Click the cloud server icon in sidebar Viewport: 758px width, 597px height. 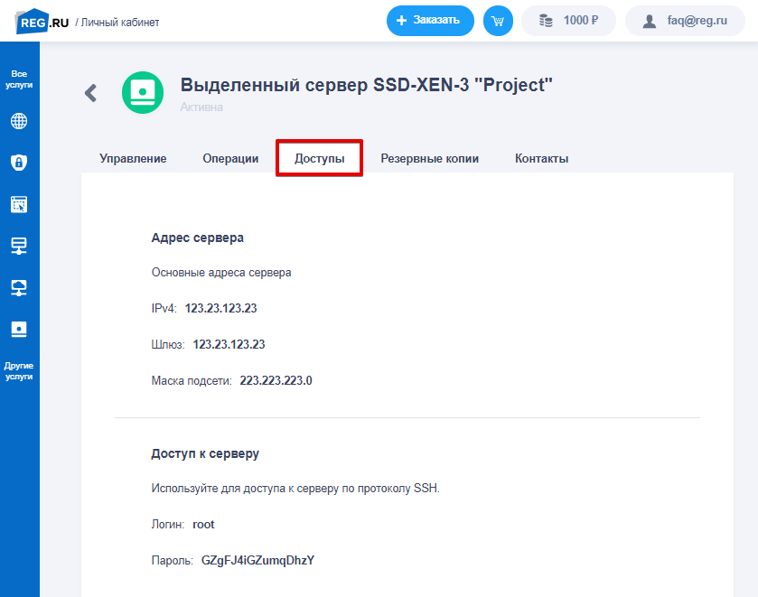[x=19, y=287]
